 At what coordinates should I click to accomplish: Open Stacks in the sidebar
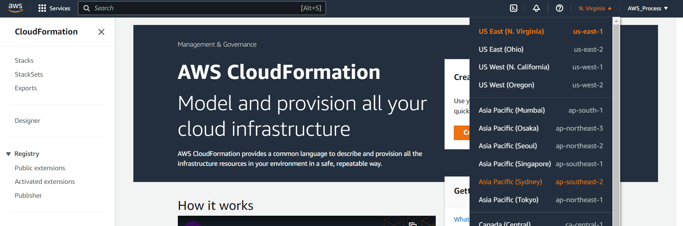(x=24, y=61)
